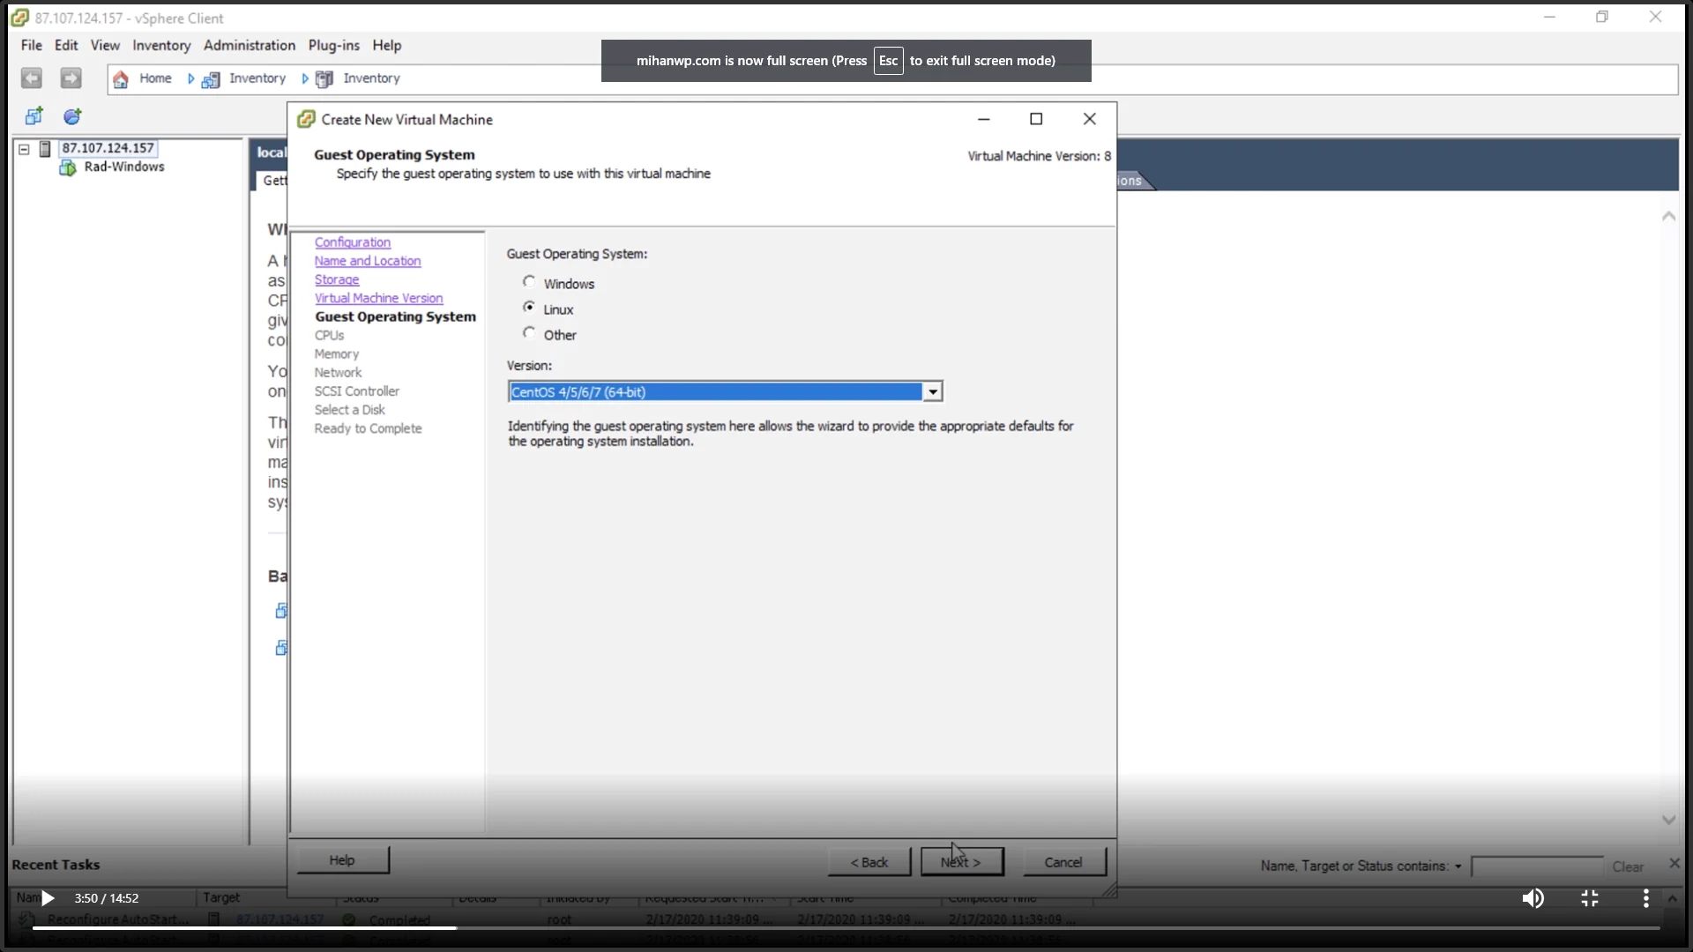Click the new virtual machine toolbar icon
The height and width of the screenshot is (952, 1693).
click(x=34, y=116)
